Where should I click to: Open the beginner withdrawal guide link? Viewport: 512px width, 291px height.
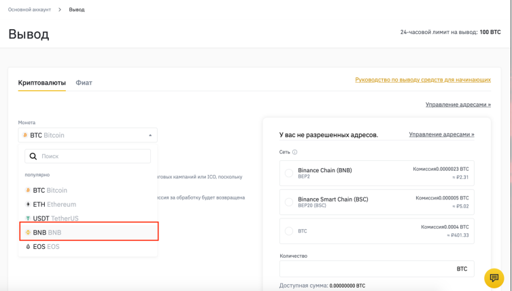pyautogui.click(x=423, y=80)
